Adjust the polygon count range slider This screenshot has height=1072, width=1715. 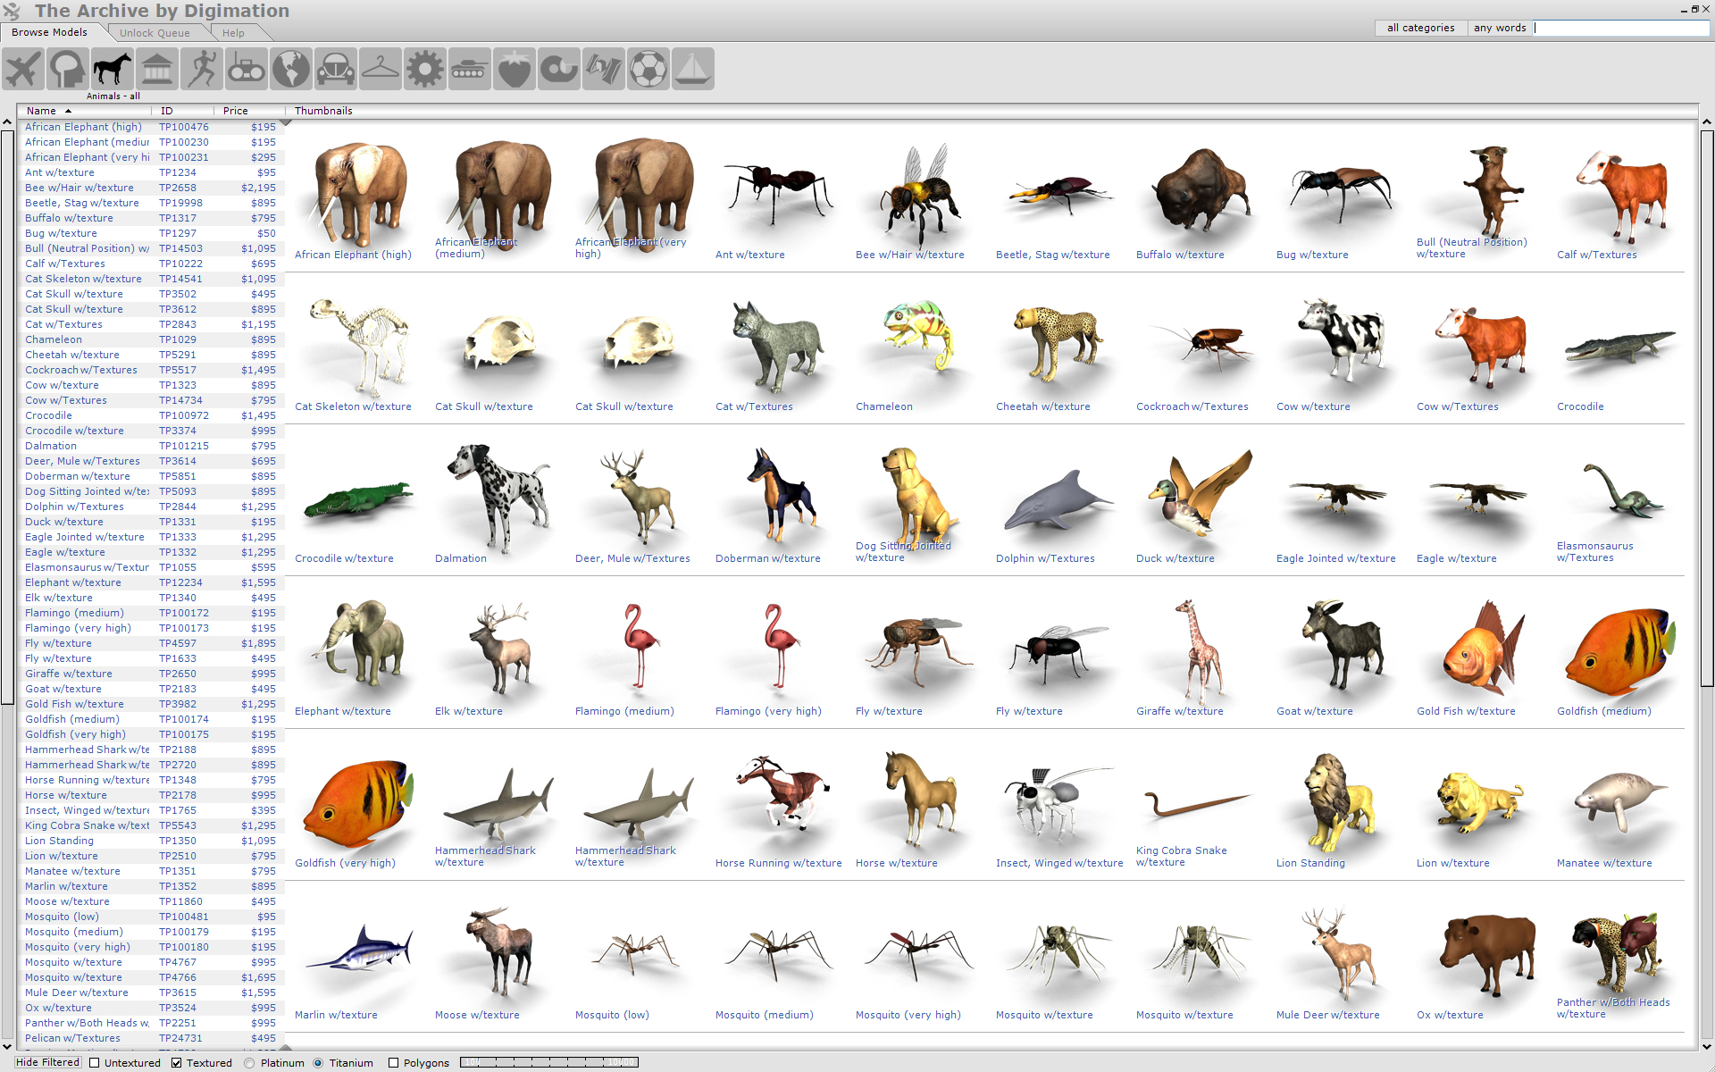pyautogui.click(x=549, y=1062)
